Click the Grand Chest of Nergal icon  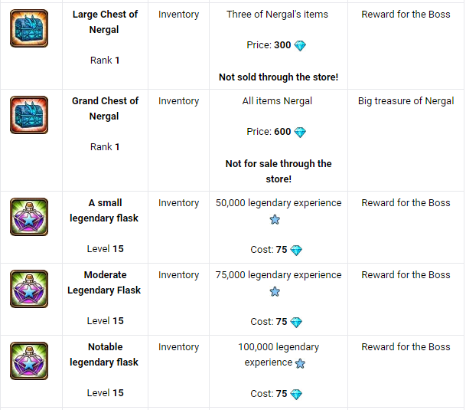29,115
